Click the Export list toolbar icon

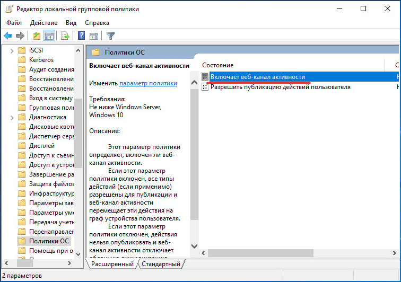pos(65,36)
